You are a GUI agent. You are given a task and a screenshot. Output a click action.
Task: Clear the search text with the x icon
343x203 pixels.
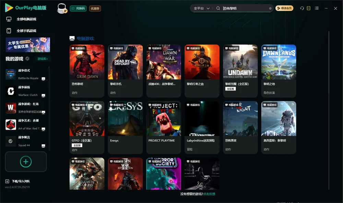[x=270, y=9]
